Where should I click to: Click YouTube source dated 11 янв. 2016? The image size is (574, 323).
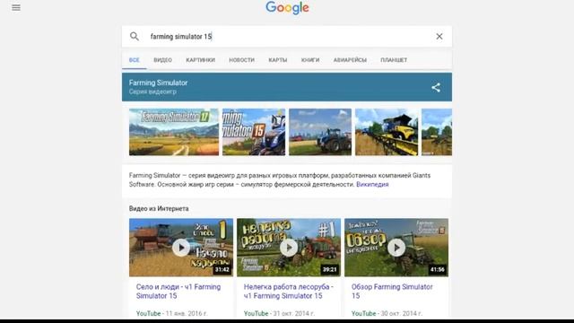point(148,313)
